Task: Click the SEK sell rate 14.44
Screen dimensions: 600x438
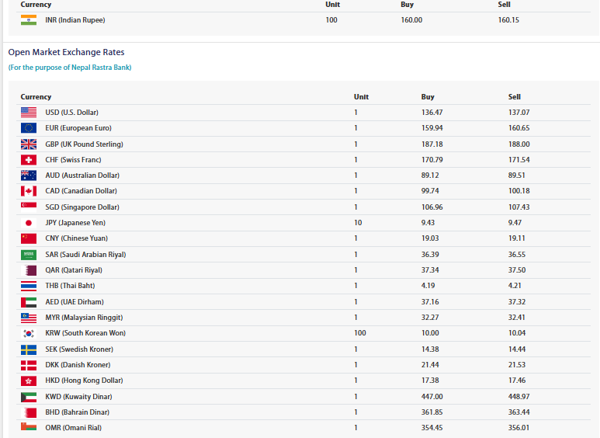Action: pos(517,349)
